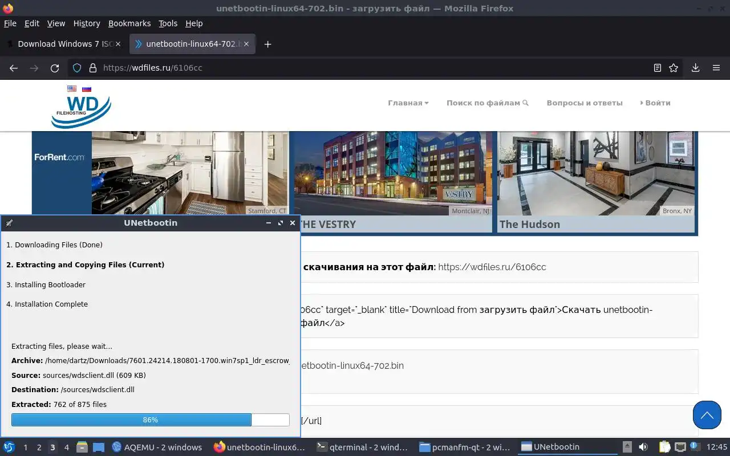Click 'Extracting and Copying Files (Current)' step

(x=85, y=264)
